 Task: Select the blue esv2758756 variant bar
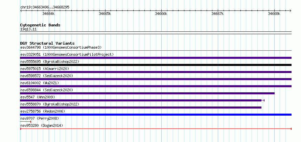(156, 115)
